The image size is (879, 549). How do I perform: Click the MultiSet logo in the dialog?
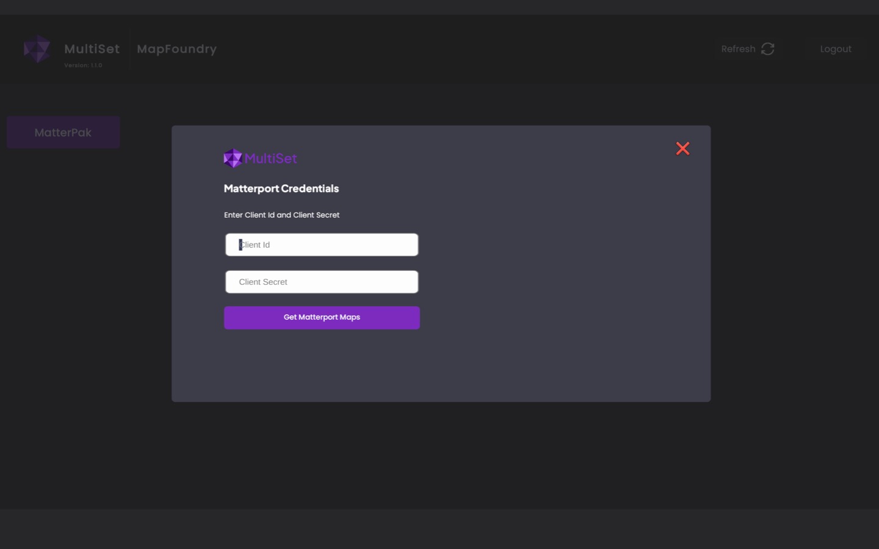pyautogui.click(x=261, y=159)
